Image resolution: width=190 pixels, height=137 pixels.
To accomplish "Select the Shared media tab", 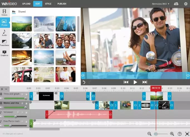I will [22, 12].
